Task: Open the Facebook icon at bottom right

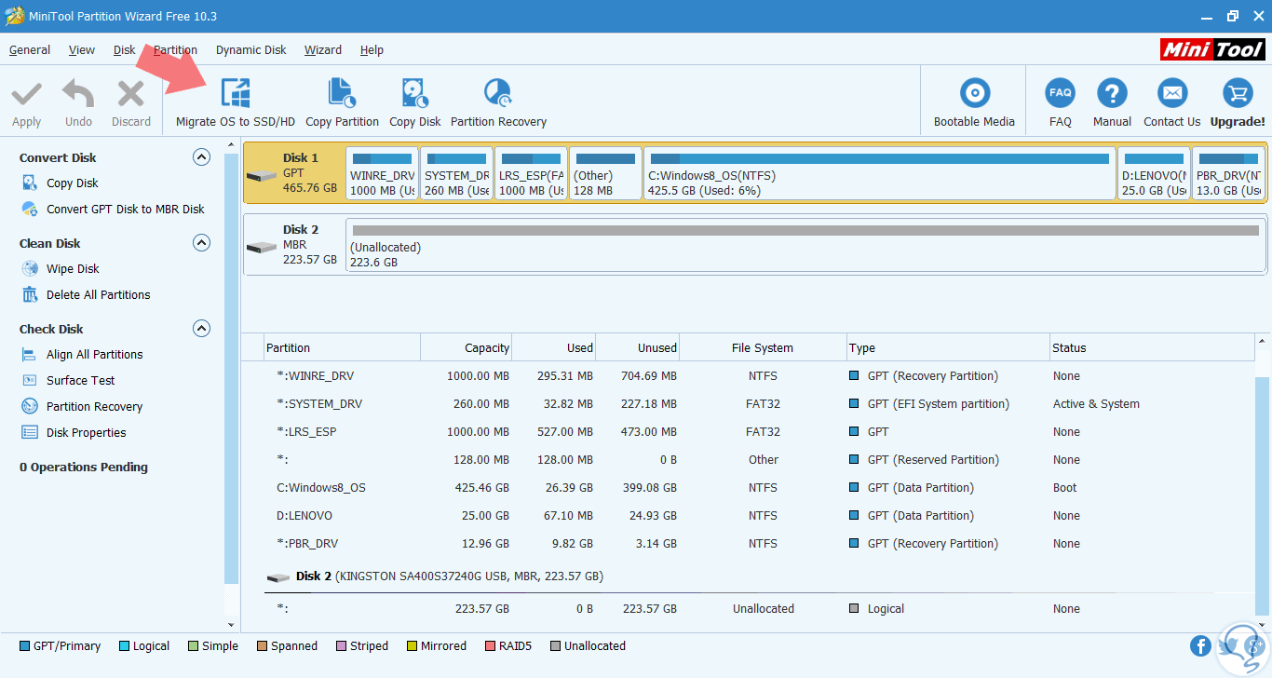Action: click(x=1200, y=646)
